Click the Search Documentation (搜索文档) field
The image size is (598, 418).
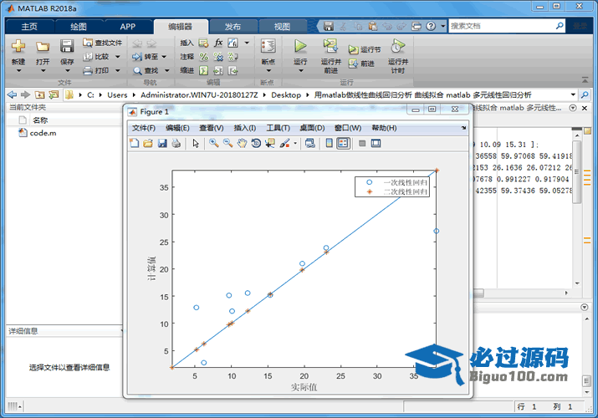point(506,26)
